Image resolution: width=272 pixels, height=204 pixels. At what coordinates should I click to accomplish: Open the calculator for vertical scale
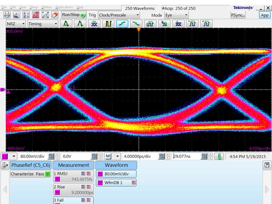pyautogui.click(x=51, y=156)
